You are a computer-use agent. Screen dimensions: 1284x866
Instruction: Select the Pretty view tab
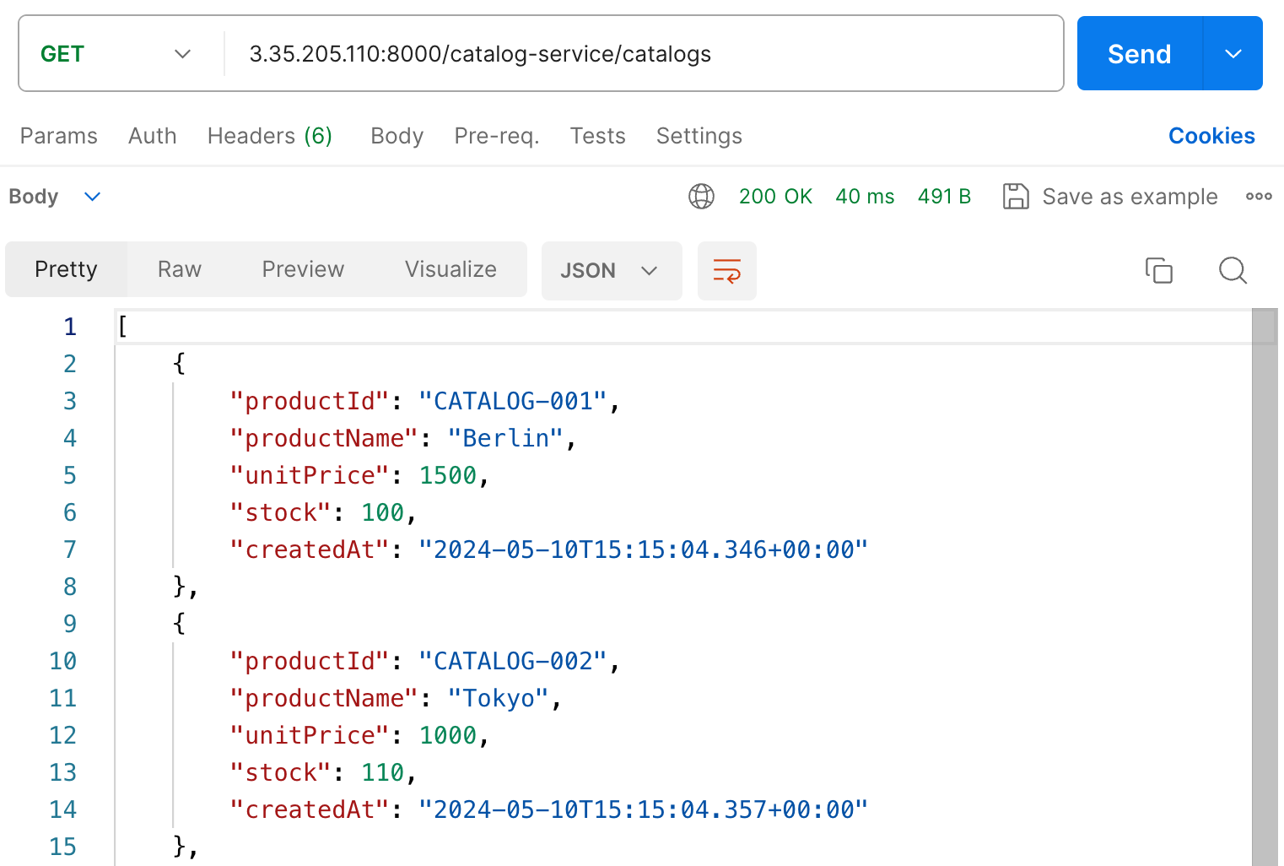click(x=66, y=269)
